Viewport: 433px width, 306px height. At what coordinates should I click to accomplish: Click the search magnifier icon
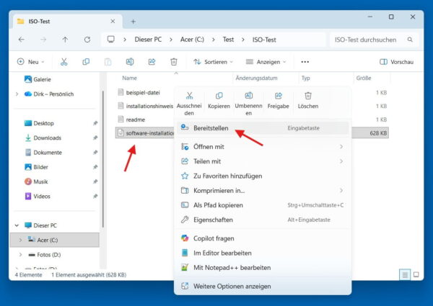pos(410,40)
